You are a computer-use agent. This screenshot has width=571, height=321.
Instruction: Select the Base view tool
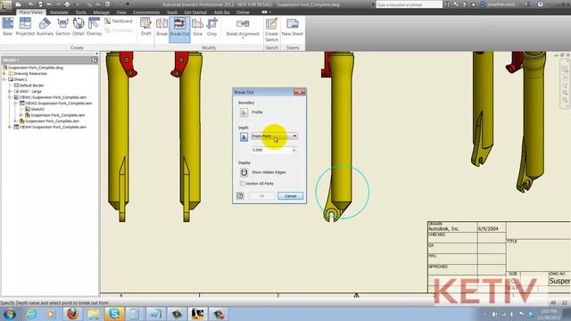(x=8, y=27)
